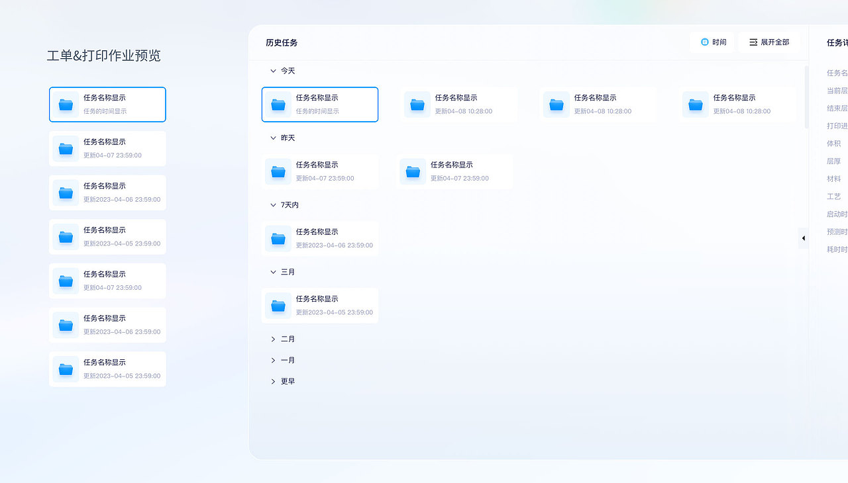Click the folder icon of the top sidebar task
The height and width of the screenshot is (483, 848).
(x=65, y=104)
